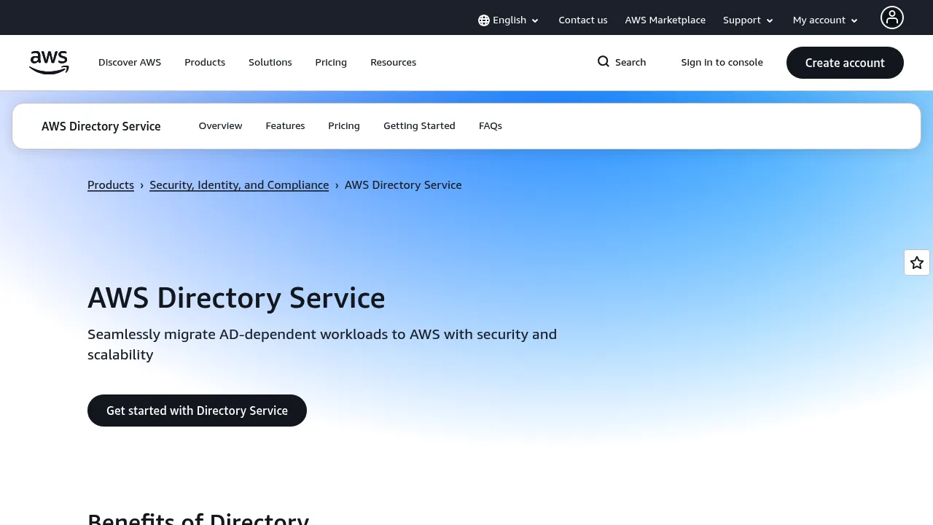The width and height of the screenshot is (933, 525).
Task: Follow the Products breadcrumb link
Action: point(111,185)
